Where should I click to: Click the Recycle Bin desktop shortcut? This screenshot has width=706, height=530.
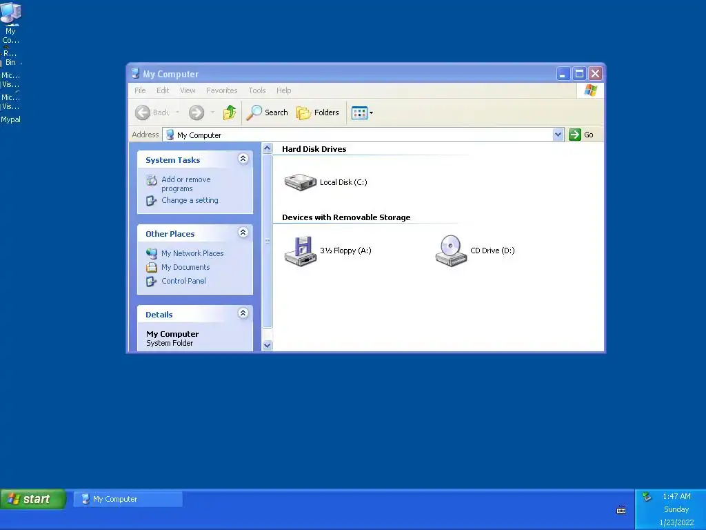(10, 58)
